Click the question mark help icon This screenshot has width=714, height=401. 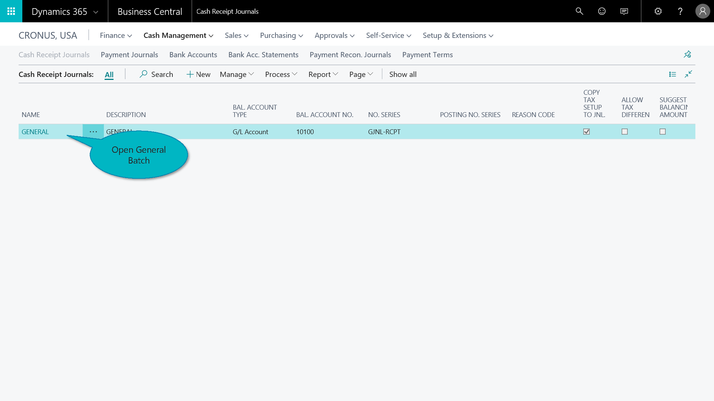pyautogui.click(x=680, y=11)
